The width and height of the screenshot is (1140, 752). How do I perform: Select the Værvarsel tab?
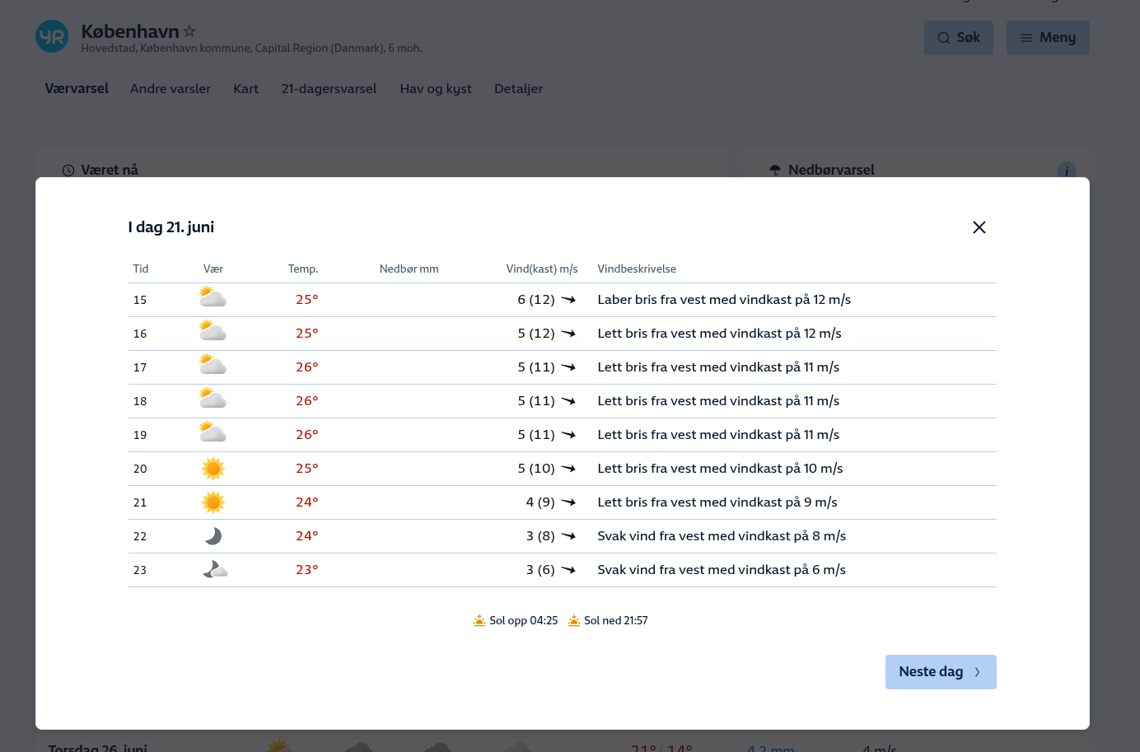click(77, 88)
